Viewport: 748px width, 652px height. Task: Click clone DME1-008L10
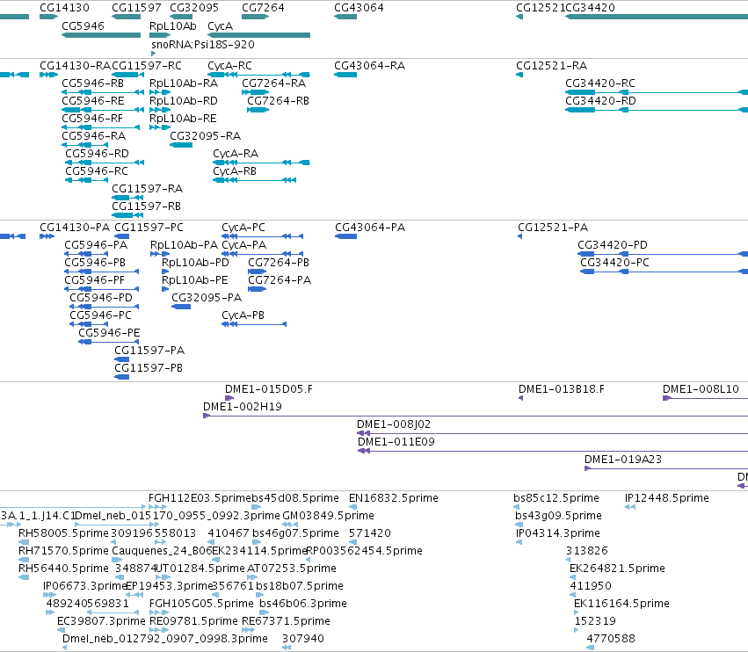(x=701, y=388)
